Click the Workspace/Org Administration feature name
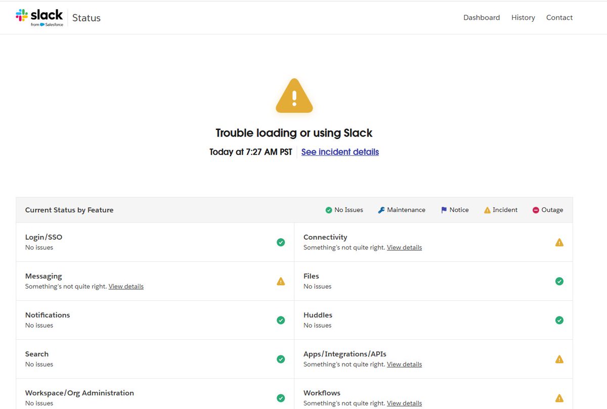607x409 pixels. 79,393
